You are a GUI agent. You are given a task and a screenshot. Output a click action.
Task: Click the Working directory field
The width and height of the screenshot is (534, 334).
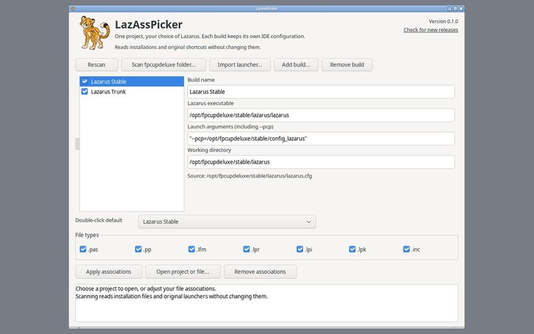[x=321, y=162]
